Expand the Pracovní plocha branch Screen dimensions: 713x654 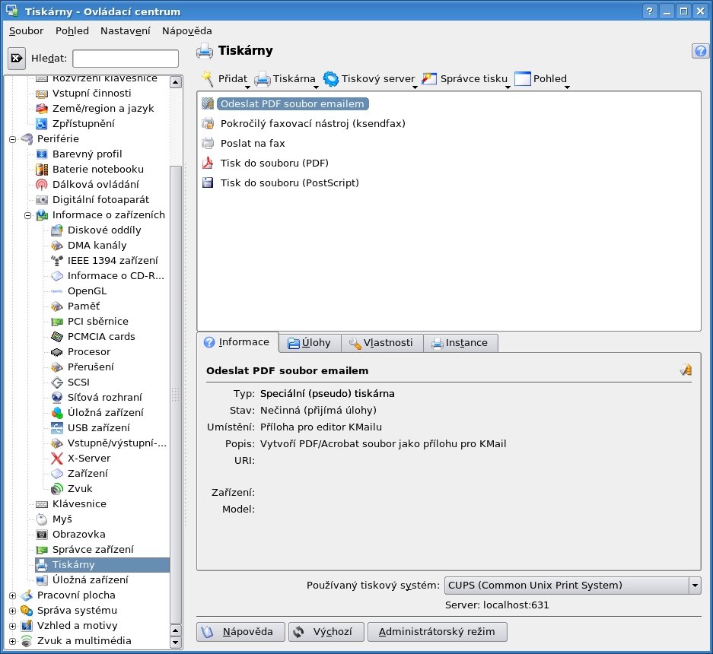click(13, 595)
